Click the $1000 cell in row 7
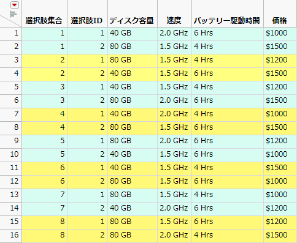The width and height of the screenshot is (297, 243). 280,114
